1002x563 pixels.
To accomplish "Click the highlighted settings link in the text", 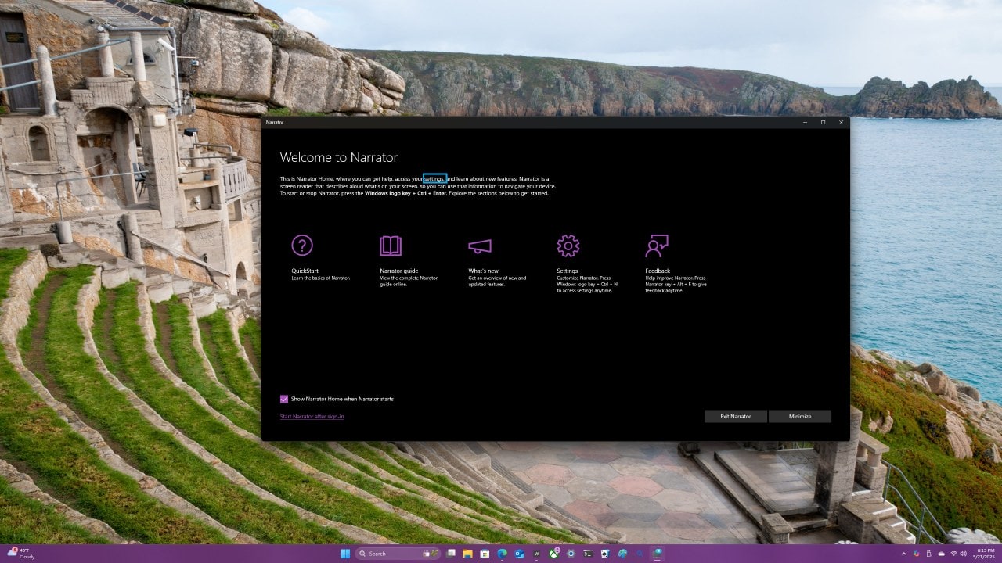I will (x=434, y=178).
